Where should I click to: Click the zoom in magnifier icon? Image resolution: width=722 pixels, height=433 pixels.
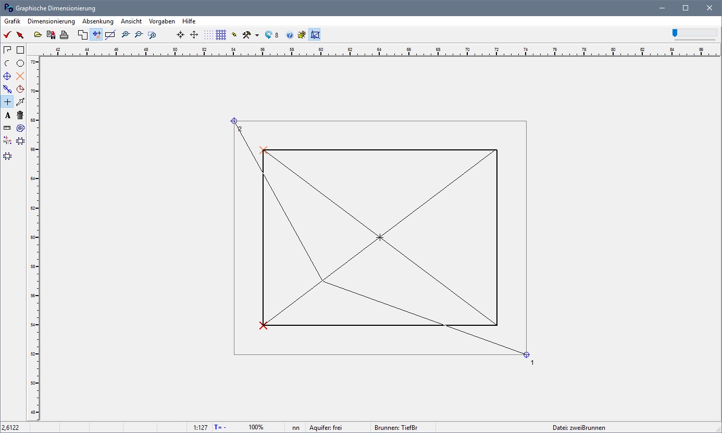[125, 35]
